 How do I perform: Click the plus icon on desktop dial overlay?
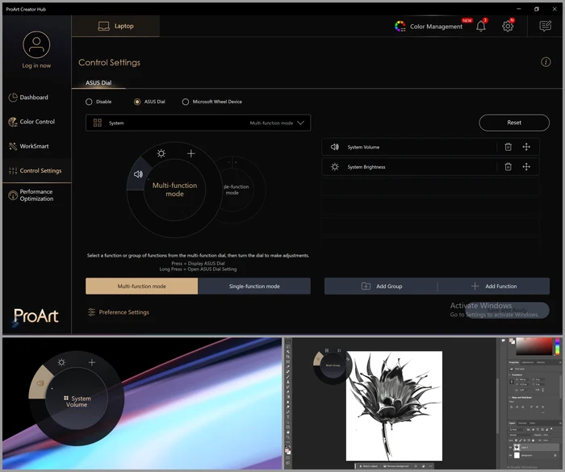92,362
